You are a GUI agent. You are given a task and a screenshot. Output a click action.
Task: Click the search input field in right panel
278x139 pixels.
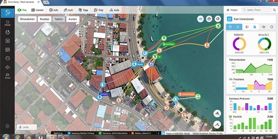point(256,10)
